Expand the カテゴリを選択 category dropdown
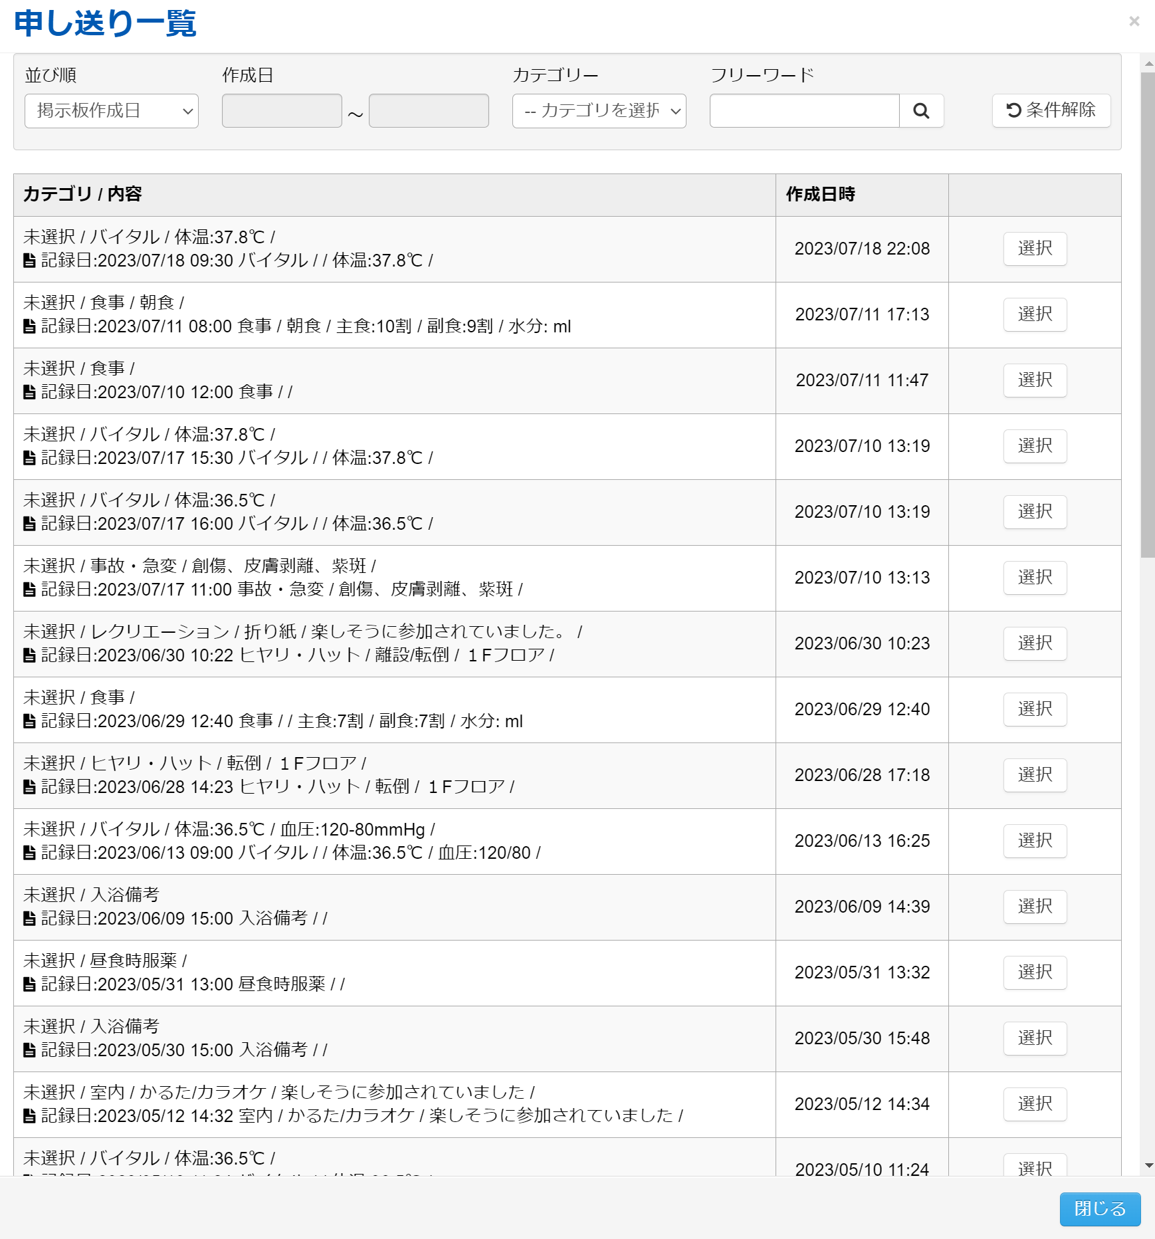This screenshot has width=1155, height=1239. tap(599, 111)
